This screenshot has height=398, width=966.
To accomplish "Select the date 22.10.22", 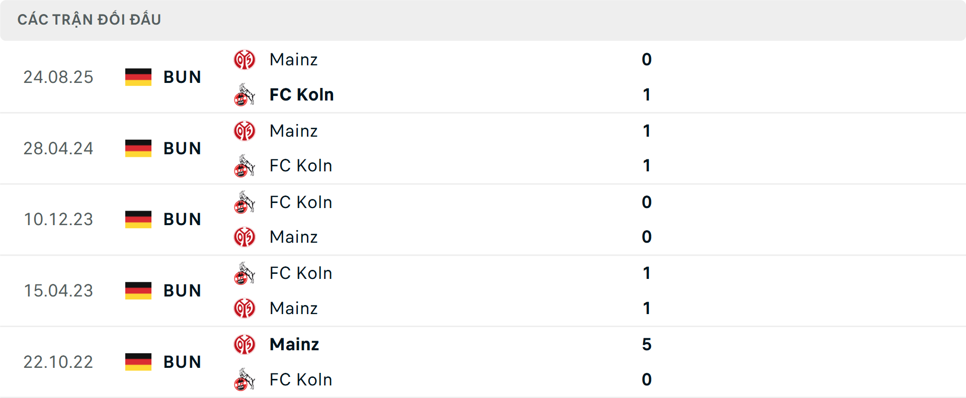I will click(58, 362).
